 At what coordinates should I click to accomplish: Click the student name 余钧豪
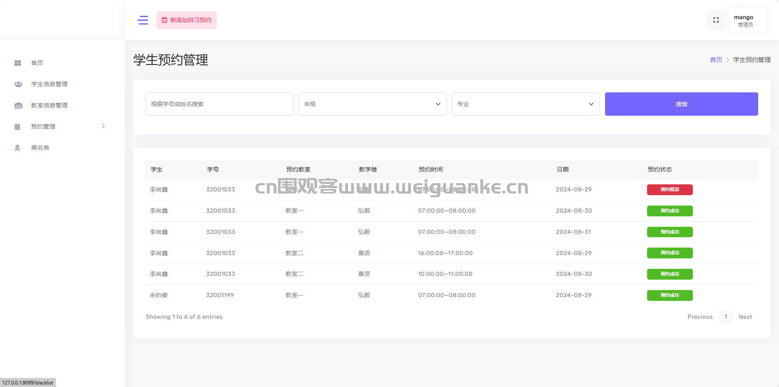pyautogui.click(x=159, y=295)
